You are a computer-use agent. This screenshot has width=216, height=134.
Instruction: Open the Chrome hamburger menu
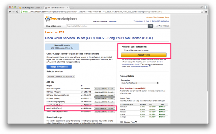[x=206, y=12]
